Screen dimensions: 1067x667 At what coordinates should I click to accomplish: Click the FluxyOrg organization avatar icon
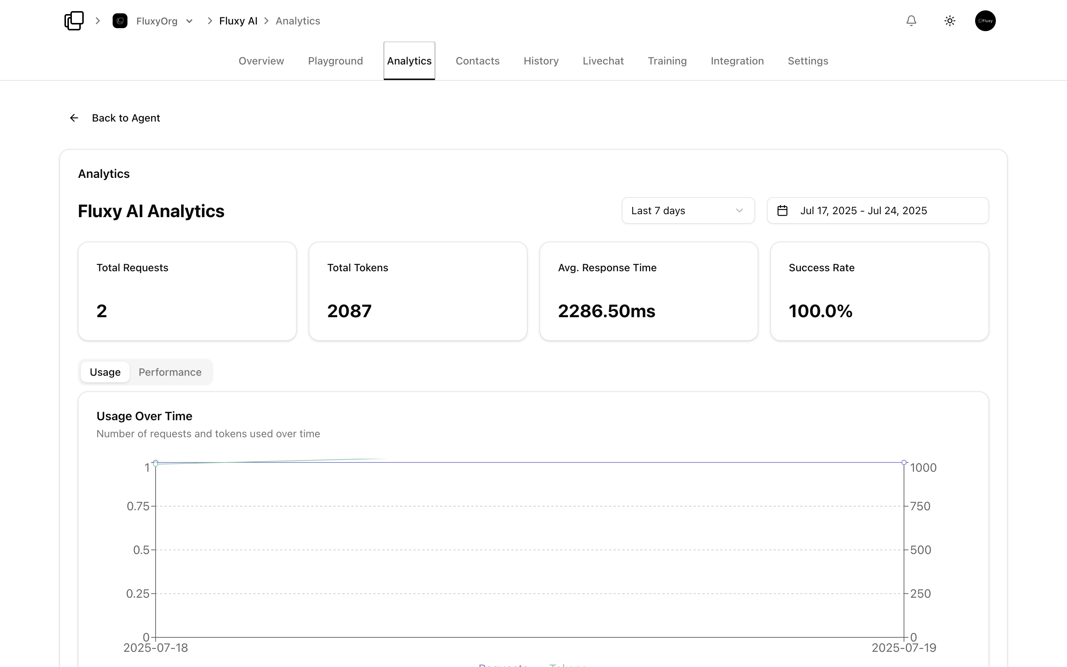coord(120,21)
